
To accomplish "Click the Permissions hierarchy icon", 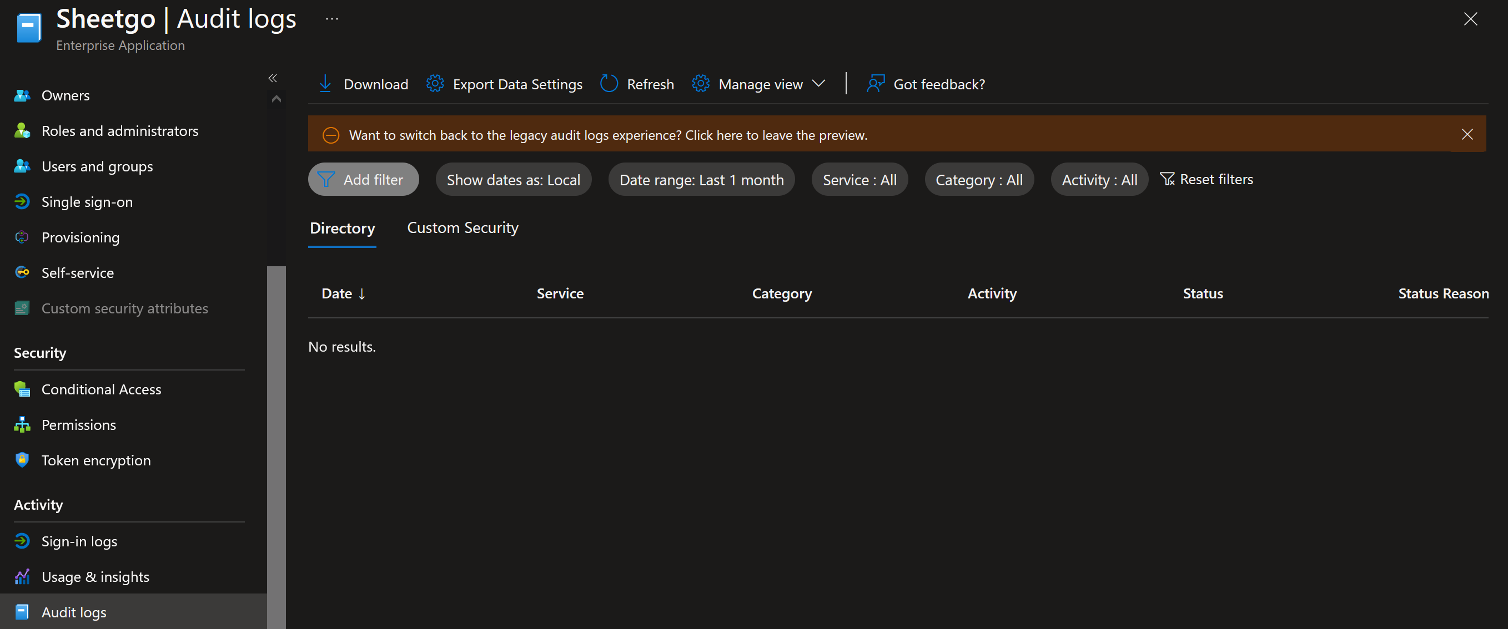I will coord(22,425).
